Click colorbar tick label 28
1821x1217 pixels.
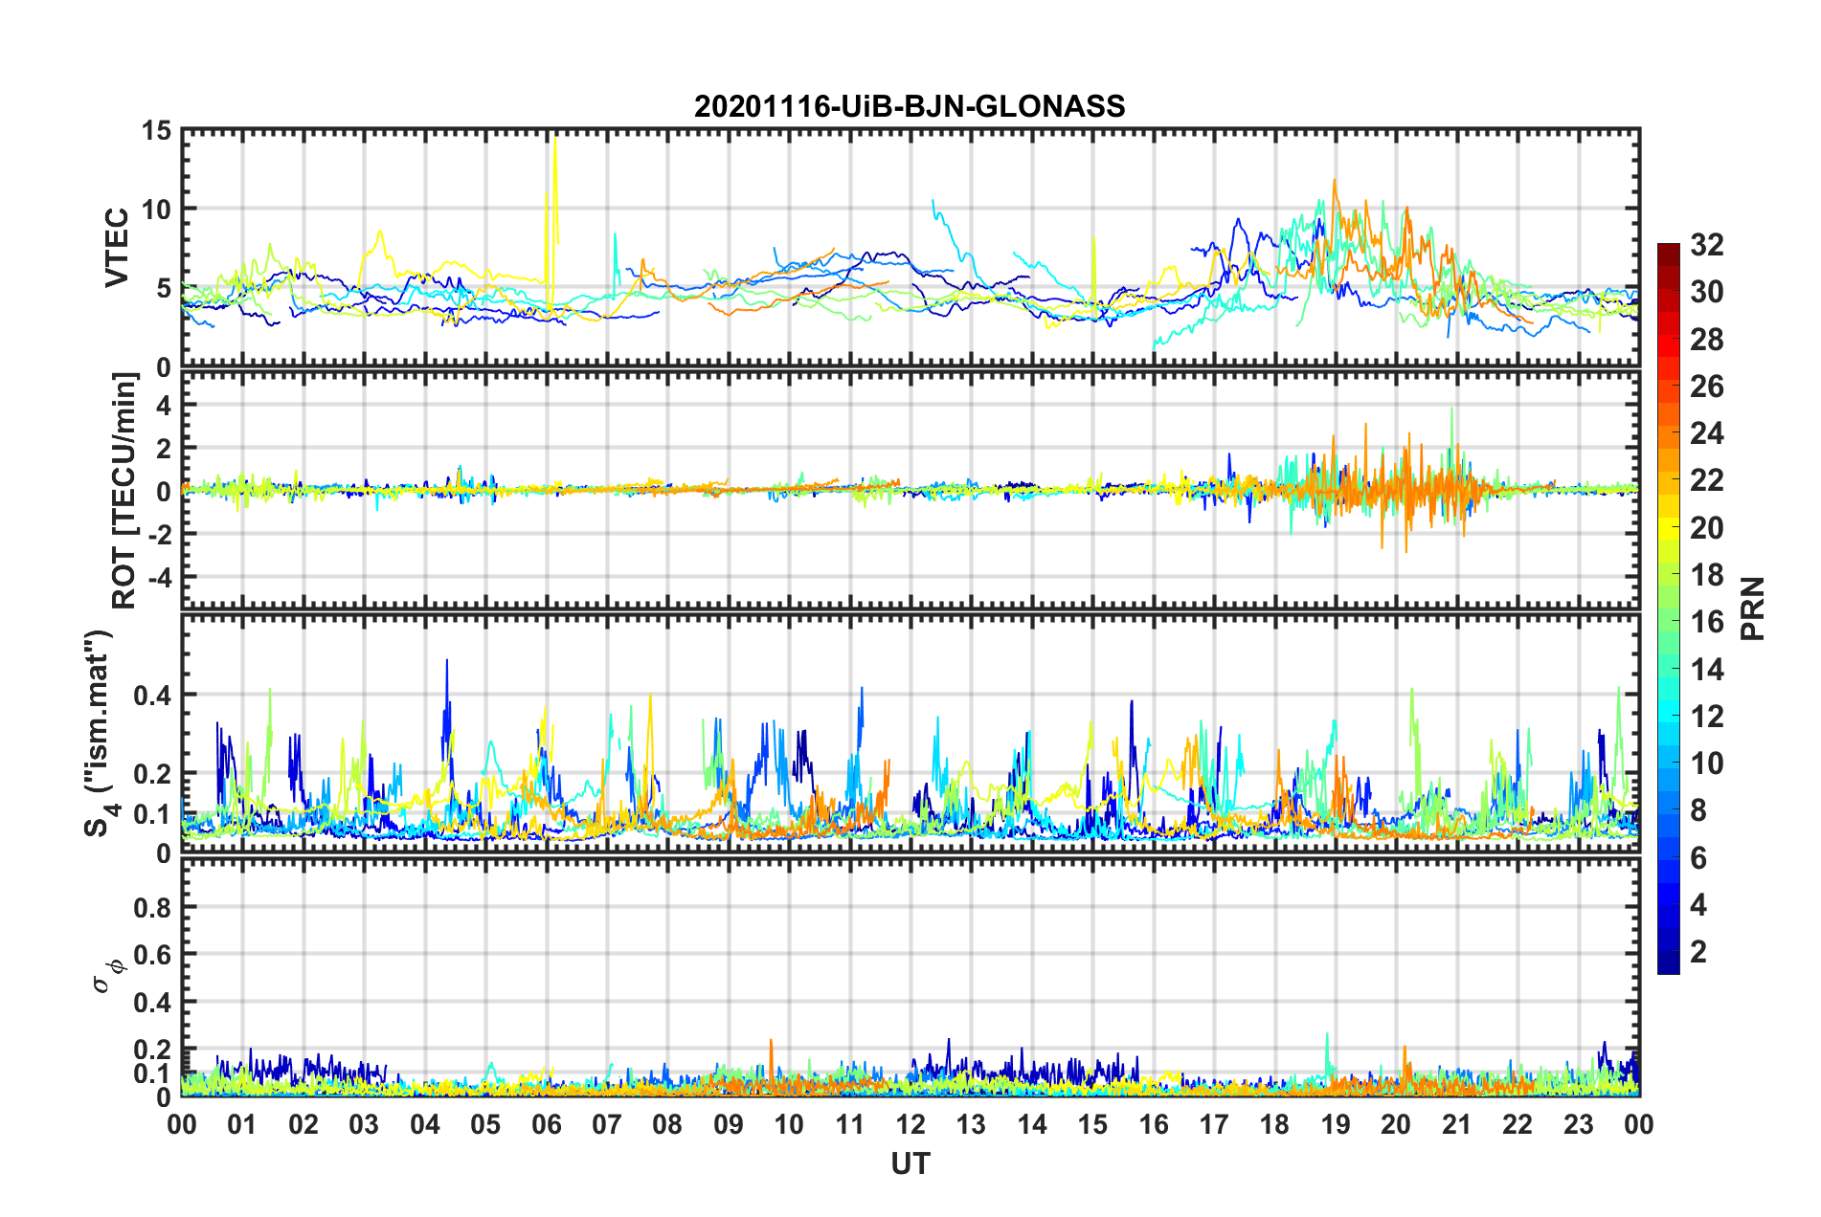click(1706, 340)
